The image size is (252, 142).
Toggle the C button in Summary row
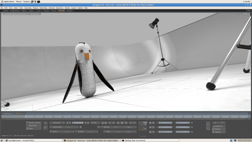pyautogui.click(x=20, y=114)
